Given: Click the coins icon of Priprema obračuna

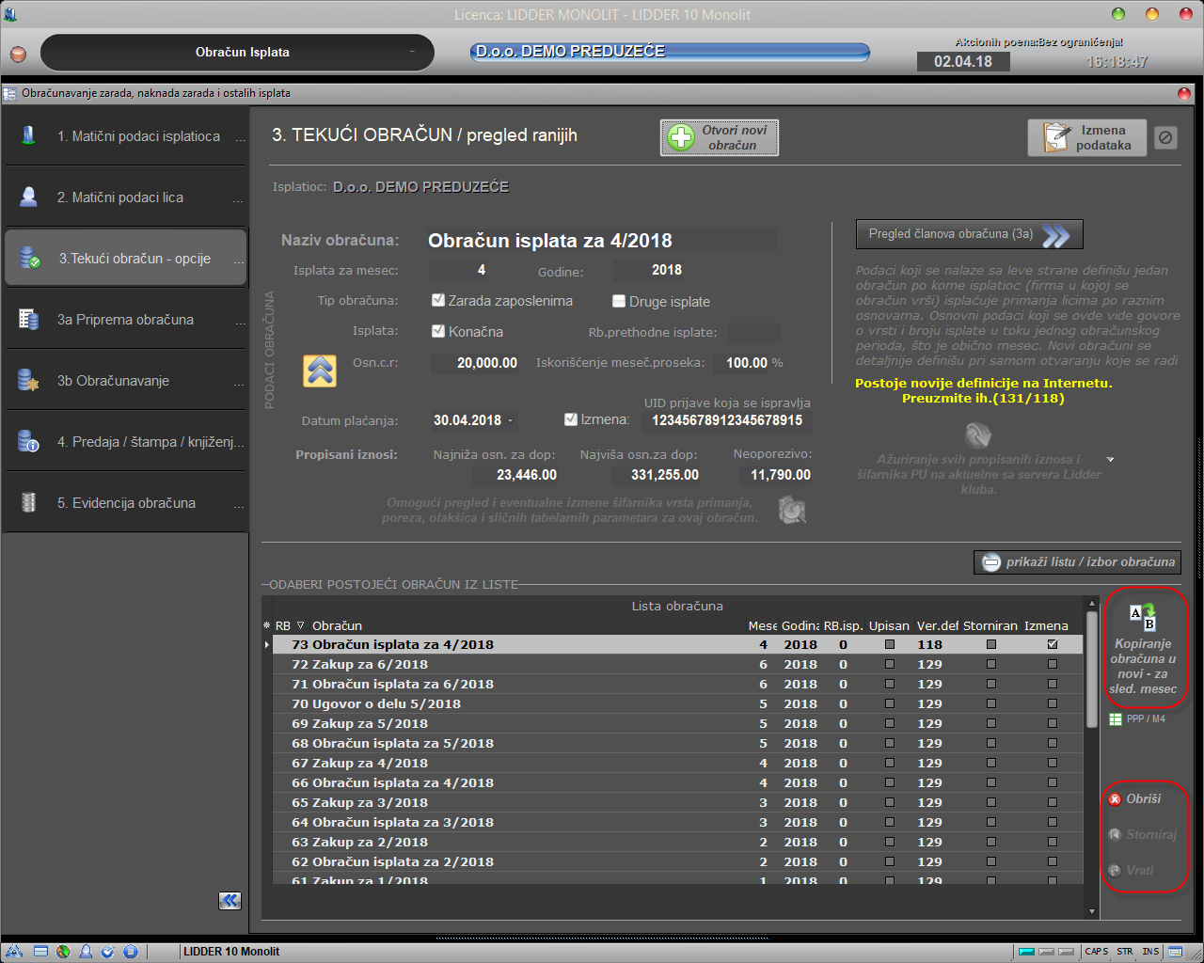Looking at the screenshot, I should click(x=28, y=319).
